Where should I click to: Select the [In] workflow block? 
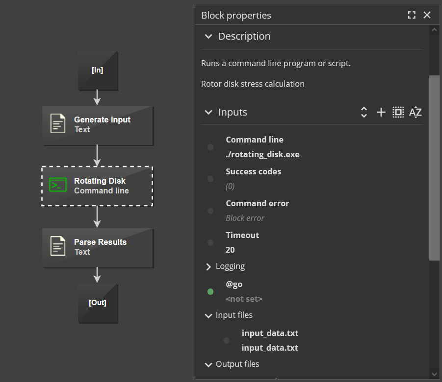[98, 70]
